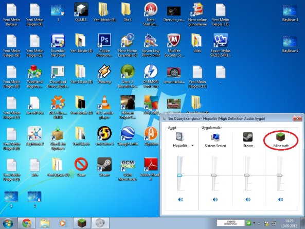Click the Steam icon in volume mixer

248,137
